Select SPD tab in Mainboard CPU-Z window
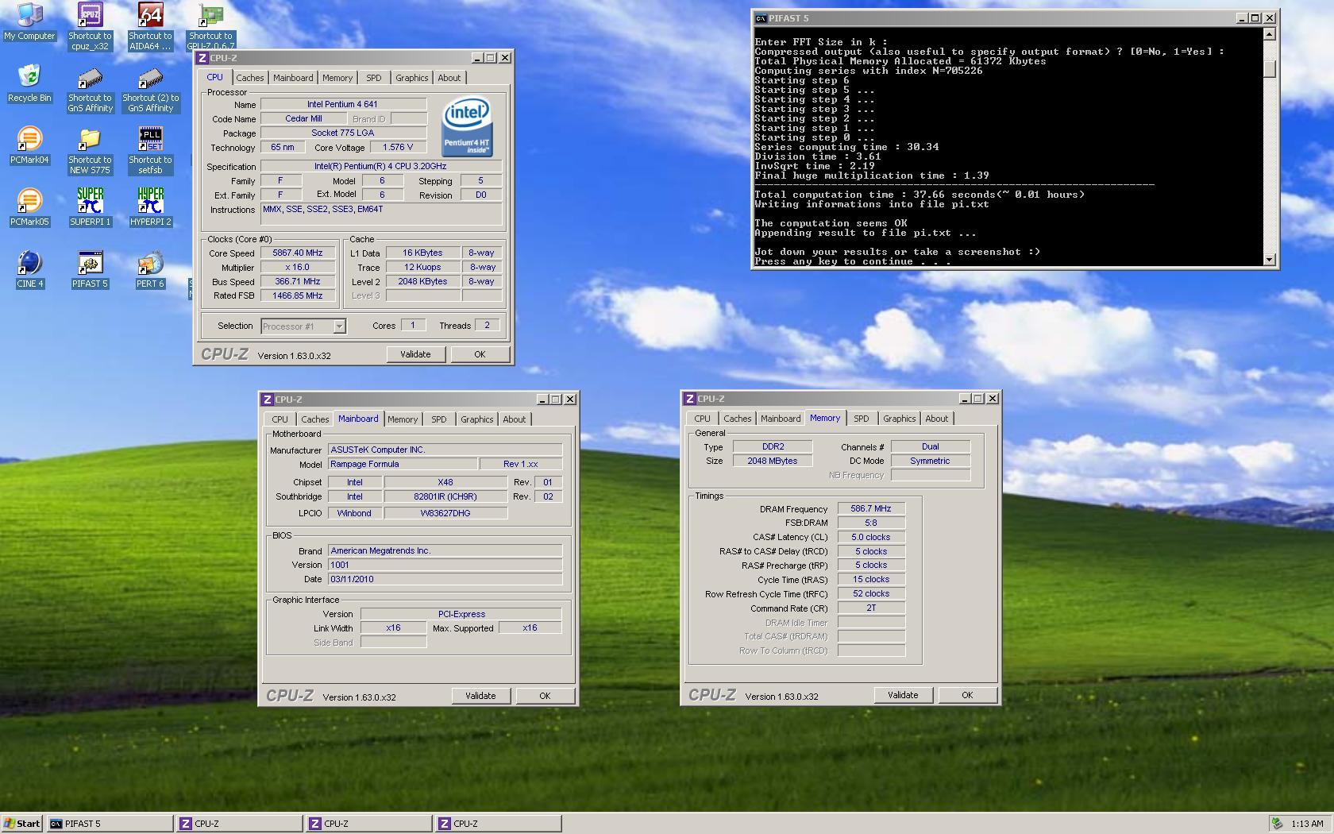 438,419
